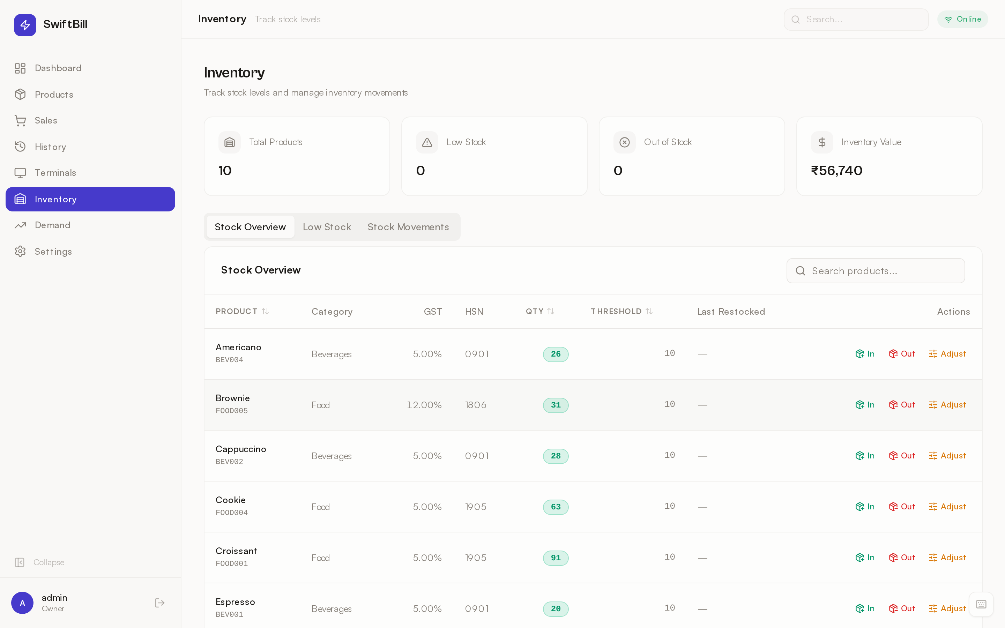Sort table by QTY column
This screenshot has height=628, width=1005.
(x=540, y=311)
